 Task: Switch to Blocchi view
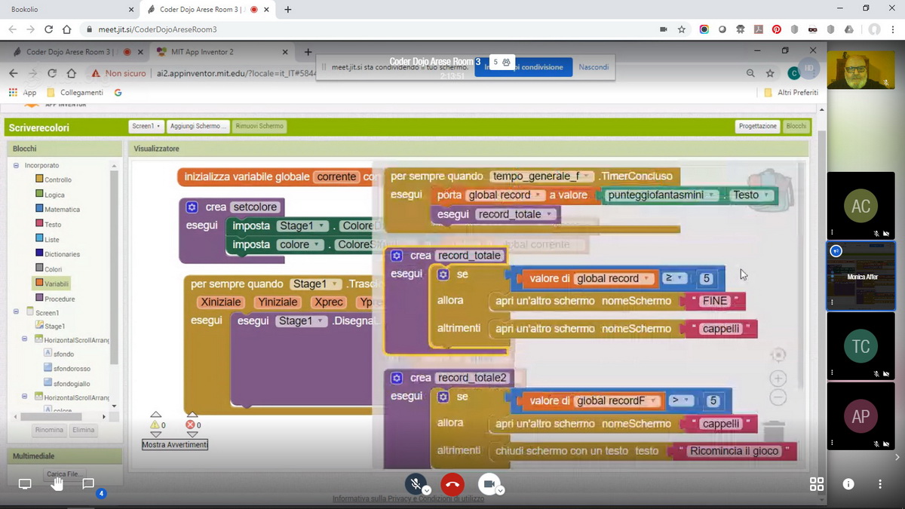(x=796, y=127)
